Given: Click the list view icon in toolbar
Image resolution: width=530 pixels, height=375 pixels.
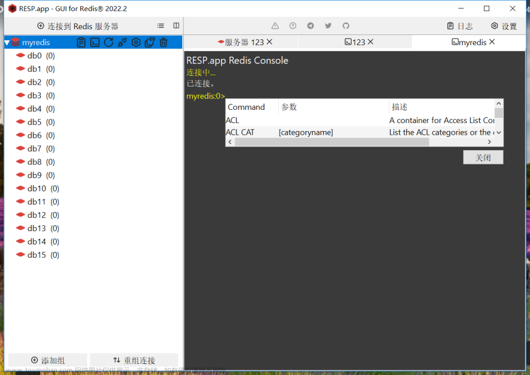Looking at the screenshot, I should (x=161, y=25).
